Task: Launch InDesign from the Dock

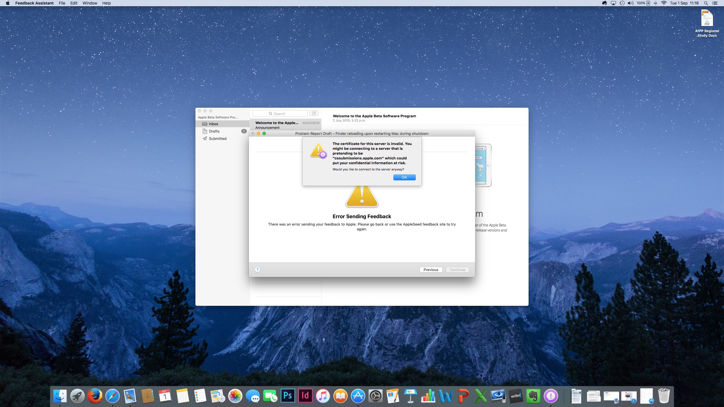Action: click(305, 396)
